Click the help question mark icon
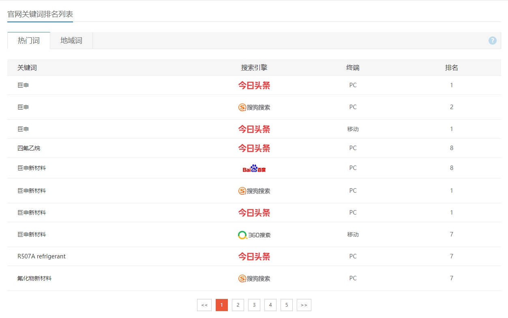This screenshot has width=508, height=318. click(492, 41)
